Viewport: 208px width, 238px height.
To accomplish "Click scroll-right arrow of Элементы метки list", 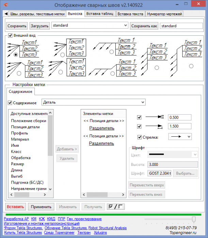I will tap(123, 194).
